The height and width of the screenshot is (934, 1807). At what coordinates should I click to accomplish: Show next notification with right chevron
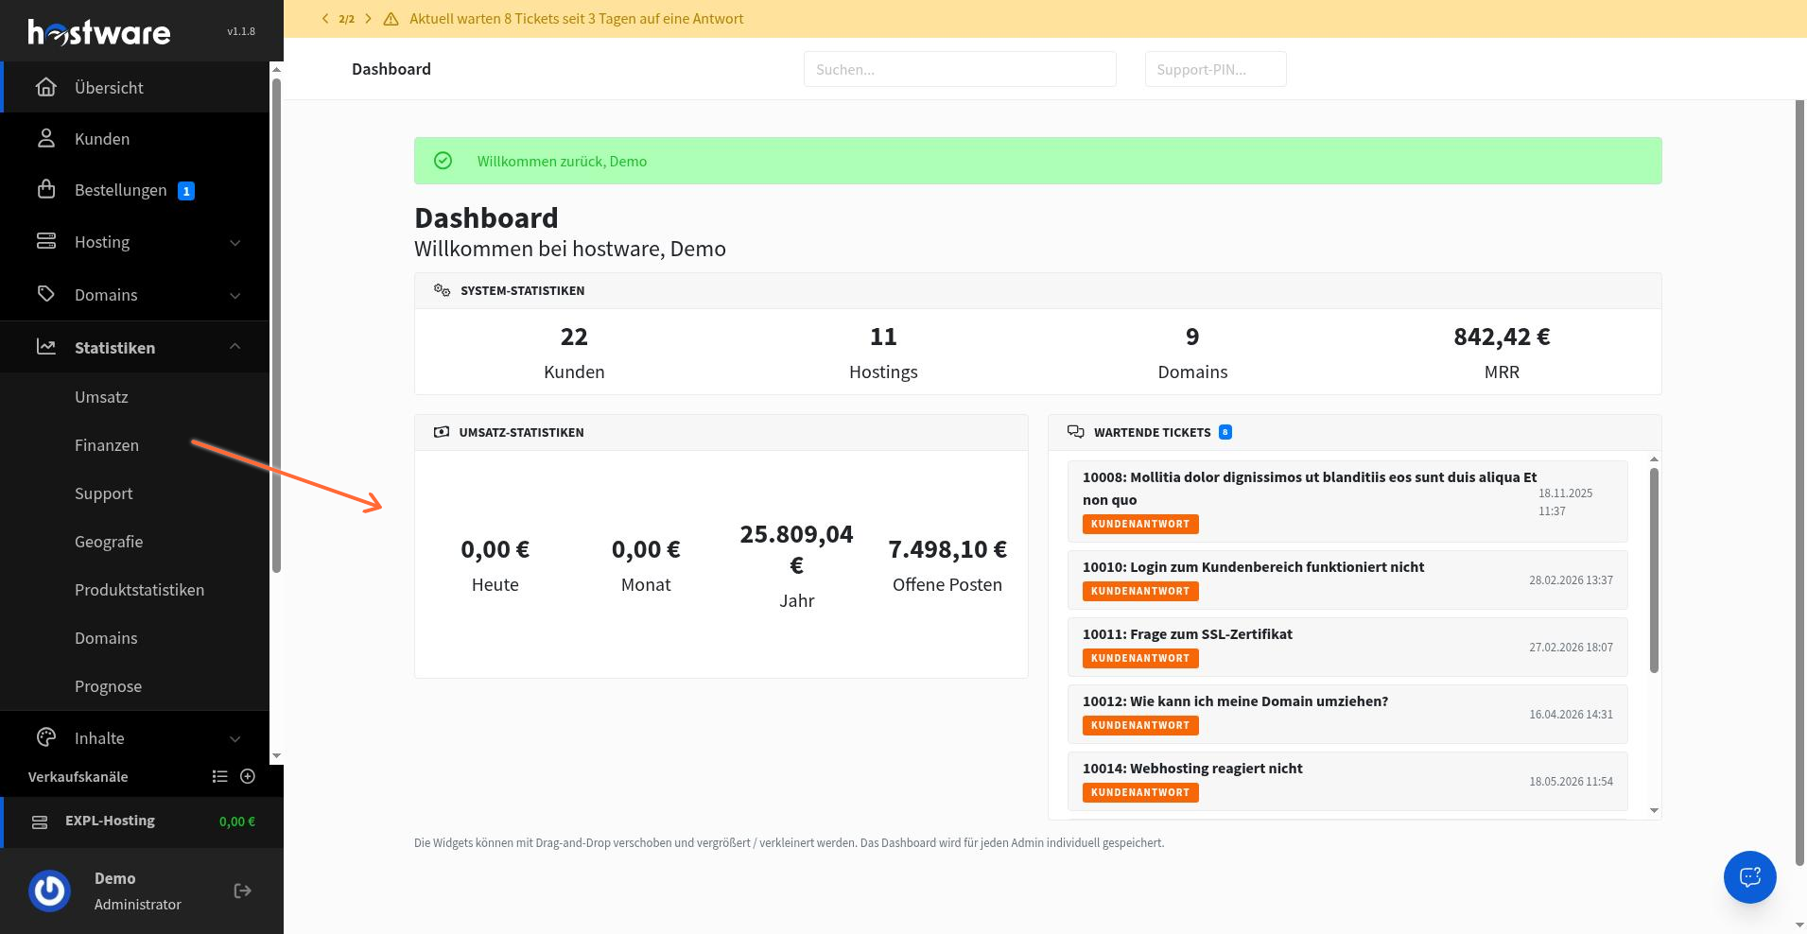[368, 19]
